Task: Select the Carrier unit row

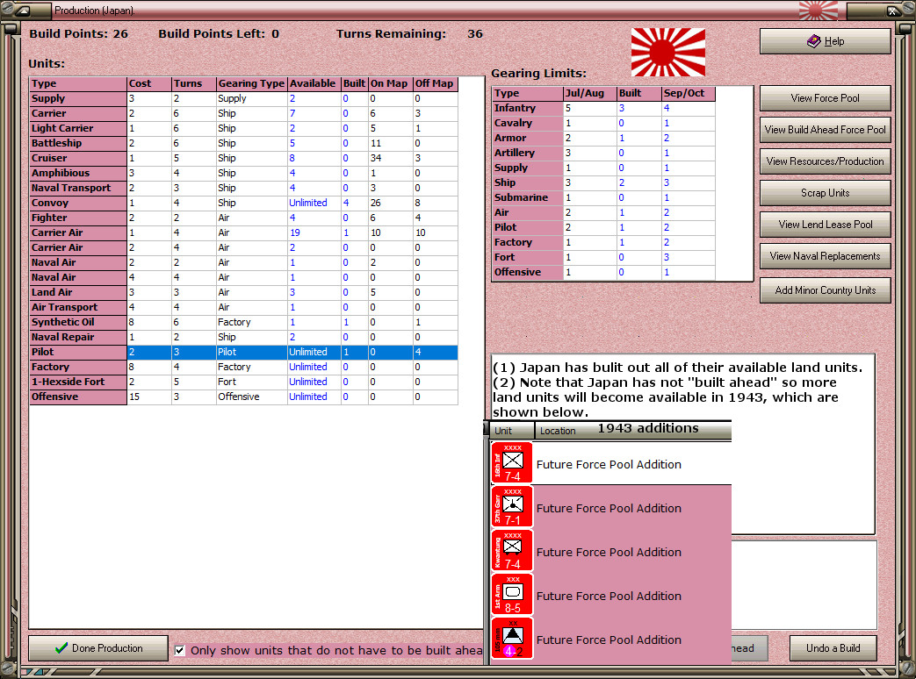Action: click(243, 113)
